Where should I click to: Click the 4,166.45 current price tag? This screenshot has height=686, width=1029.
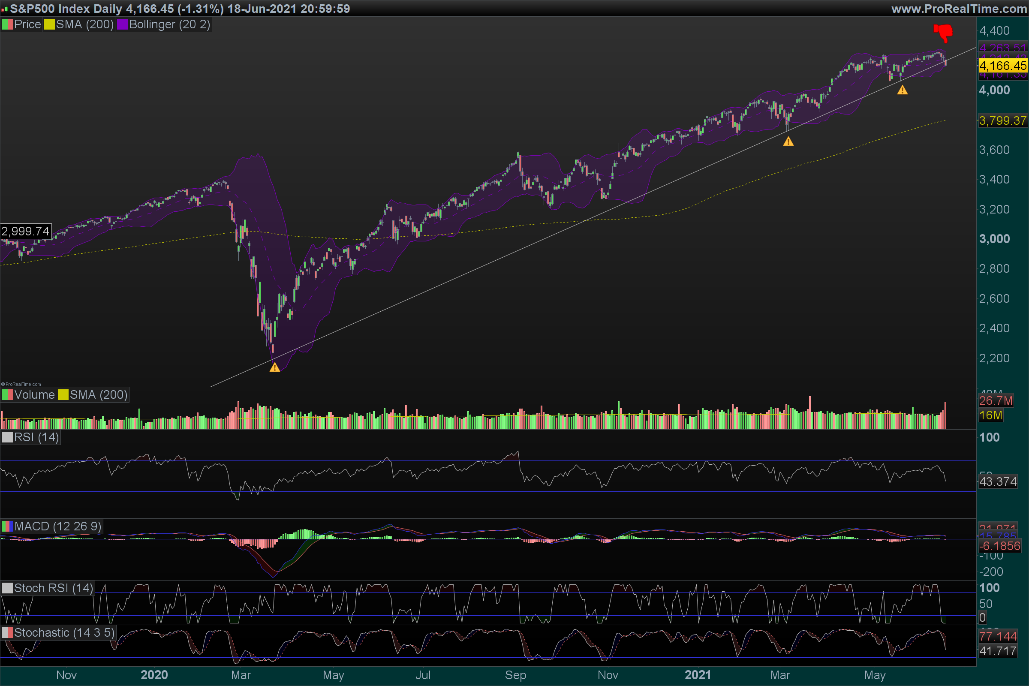pos(1002,66)
